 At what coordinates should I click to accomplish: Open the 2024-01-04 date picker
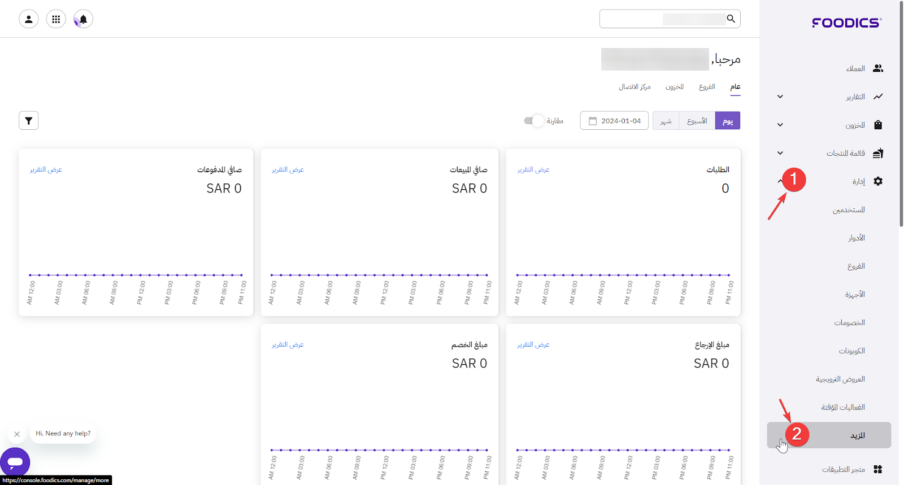[x=614, y=121]
